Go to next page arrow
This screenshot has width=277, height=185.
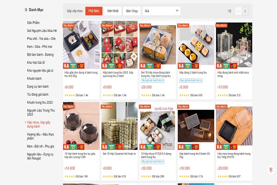click(x=245, y=11)
